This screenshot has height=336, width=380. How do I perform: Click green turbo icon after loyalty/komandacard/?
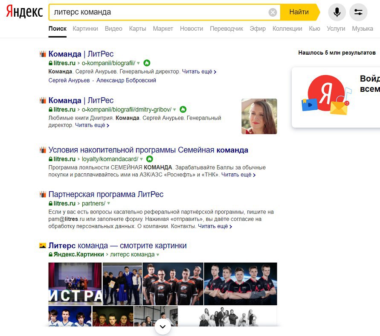click(x=150, y=159)
